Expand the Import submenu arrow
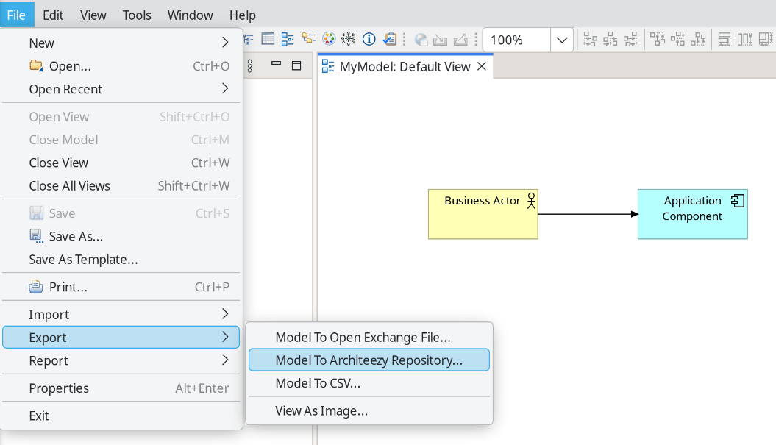The image size is (776, 445). [x=225, y=314]
